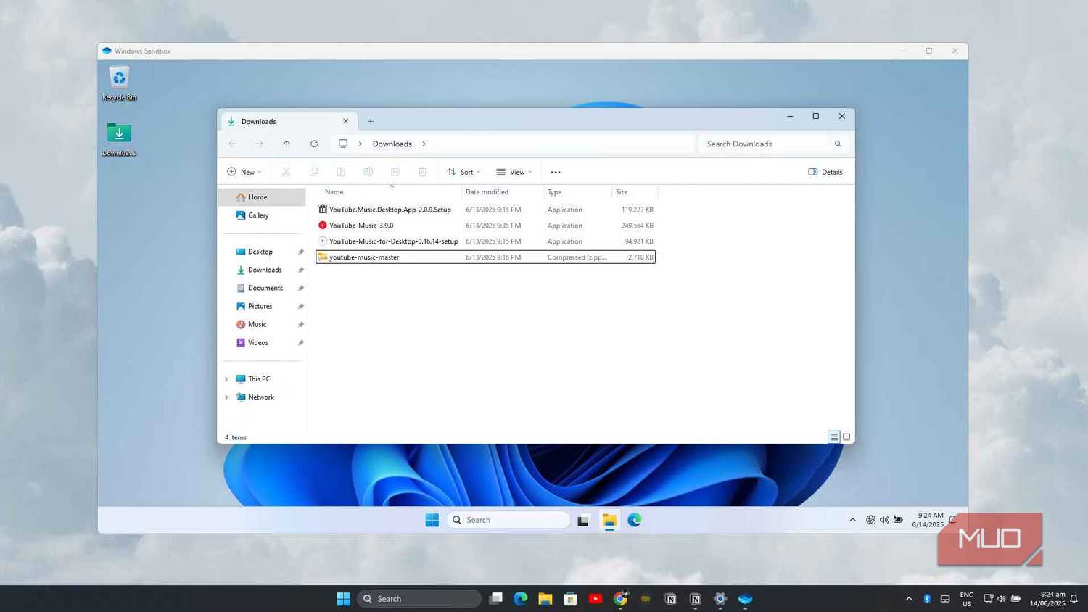
Task: Select the Downloads tab in Explorer
Action: tap(288, 121)
